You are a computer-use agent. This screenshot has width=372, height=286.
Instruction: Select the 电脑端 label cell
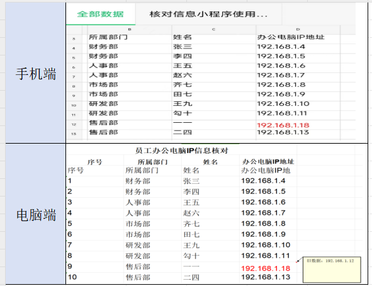point(36,214)
